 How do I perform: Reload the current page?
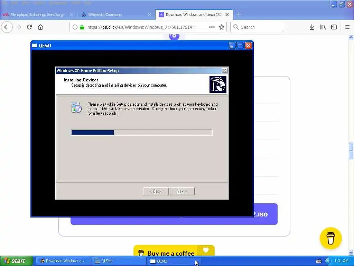[x=29, y=27]
